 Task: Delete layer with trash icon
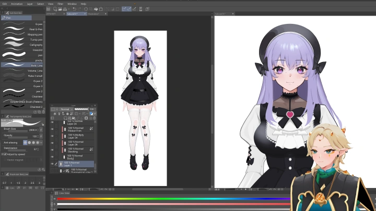tap(95, 118)
